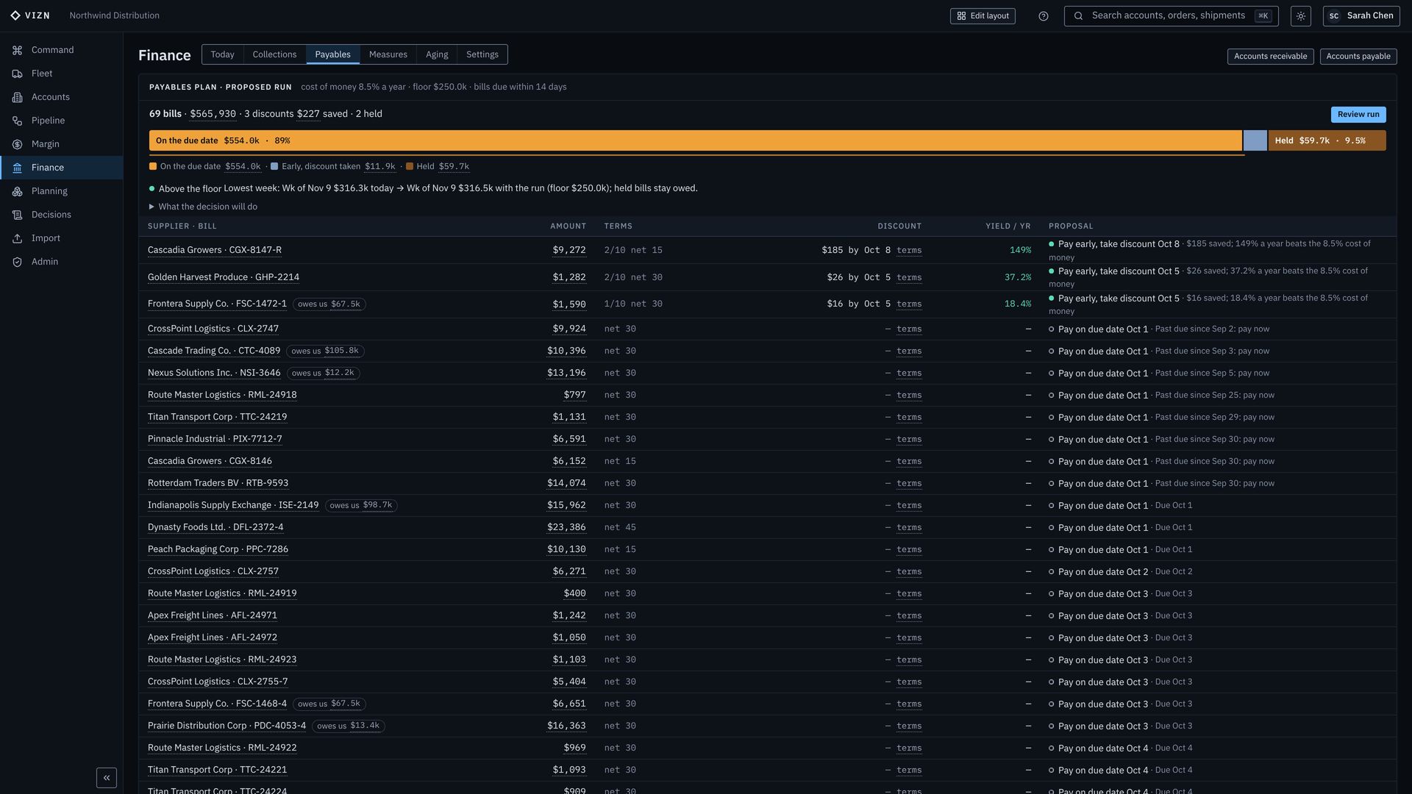This screenshot has height=794, width=1412.
Task: Click the SC user avatar
Action: (1334, 16)
